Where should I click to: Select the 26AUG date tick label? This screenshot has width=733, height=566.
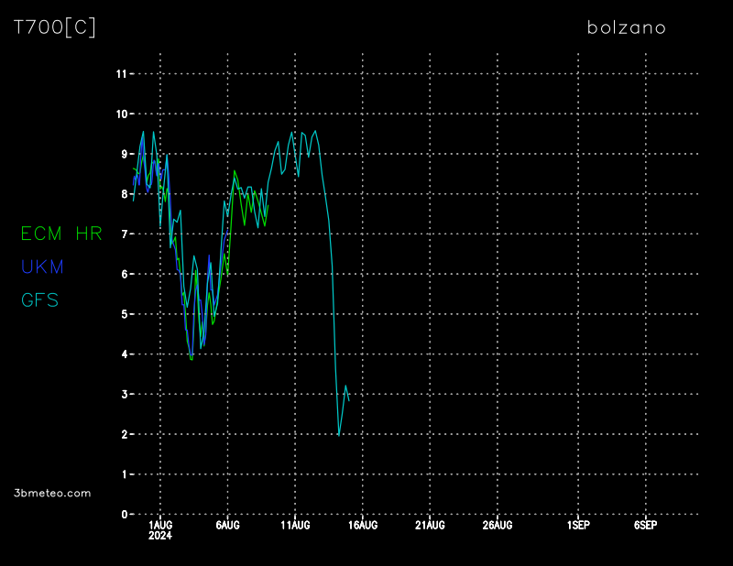tap(498, 526)
